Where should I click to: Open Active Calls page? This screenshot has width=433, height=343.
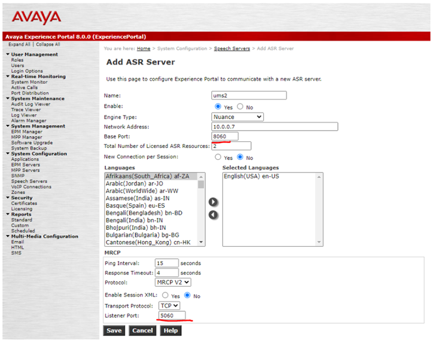pos(25,87)
